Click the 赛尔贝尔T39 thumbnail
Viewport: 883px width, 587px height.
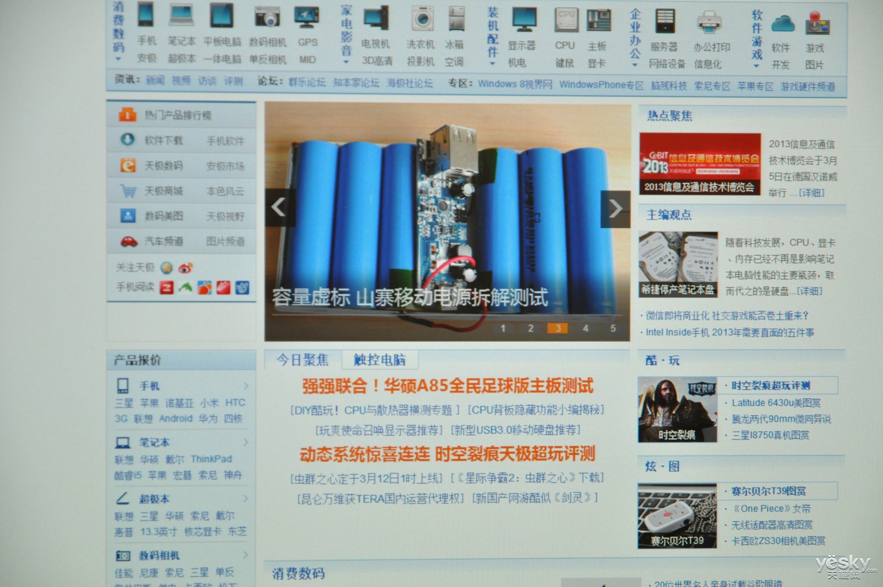pyautogui.click(x=677, y=516)
